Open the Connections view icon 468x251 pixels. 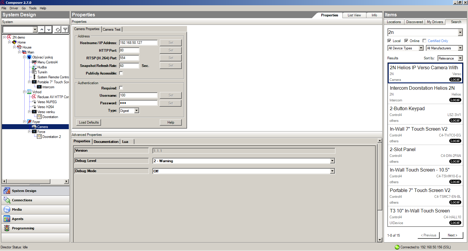click(7, 200)
